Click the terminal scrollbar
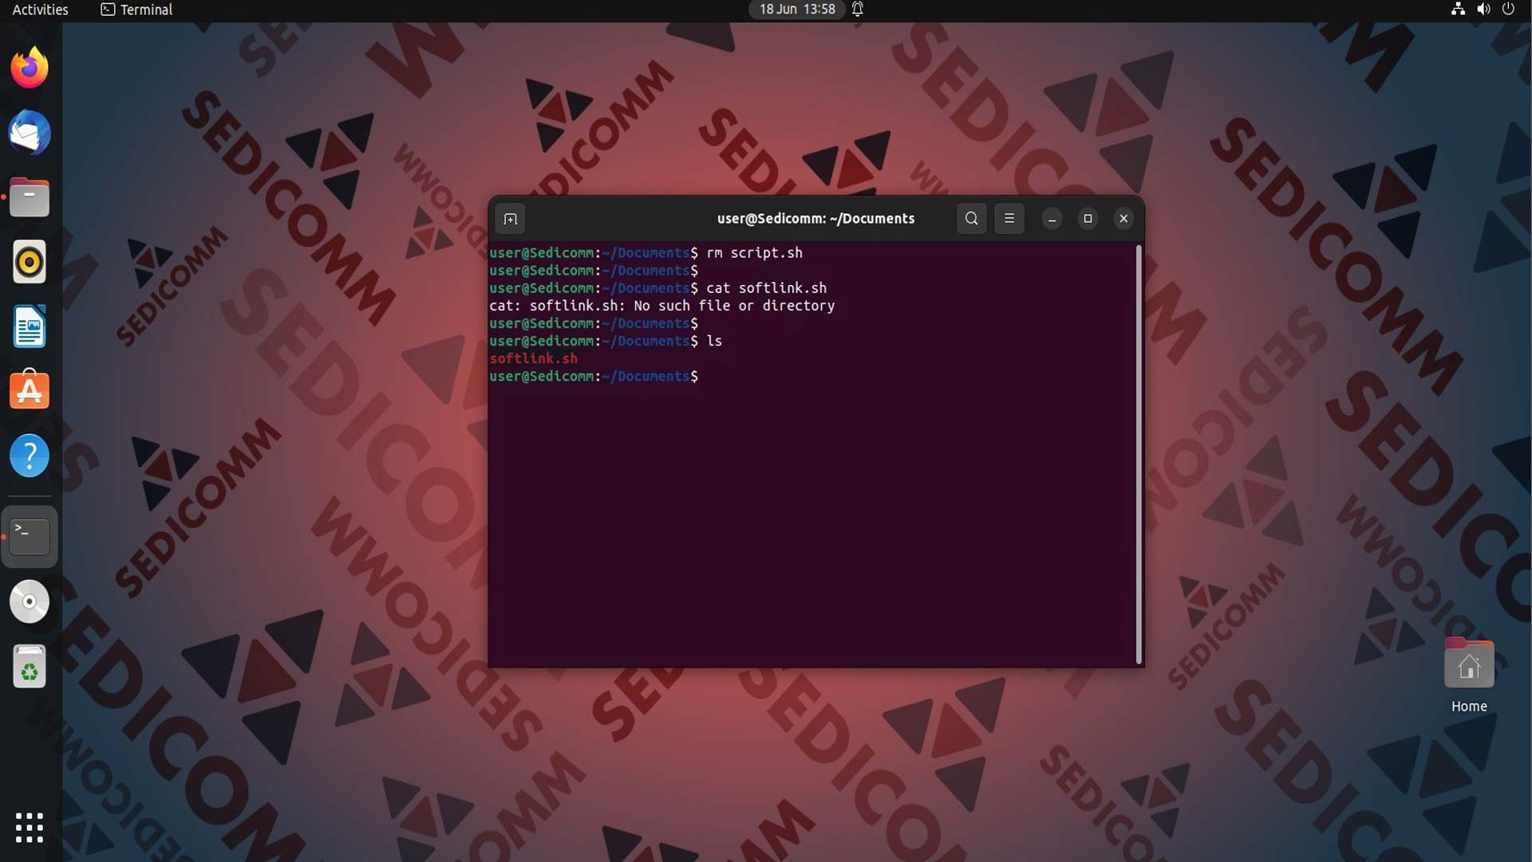Image resolution: width=1532 pixels, height=862 pixels. pyautogui.click(x=1139, y=453)
